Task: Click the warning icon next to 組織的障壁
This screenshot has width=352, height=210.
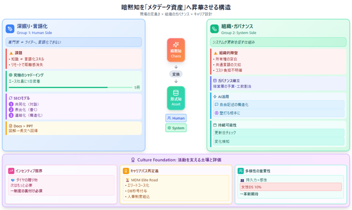Action: click(x=216, y=53)
